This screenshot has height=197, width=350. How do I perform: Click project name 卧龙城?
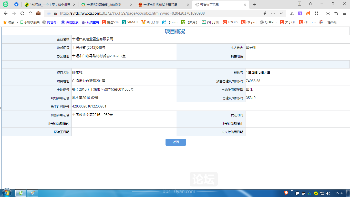[77, 73]
